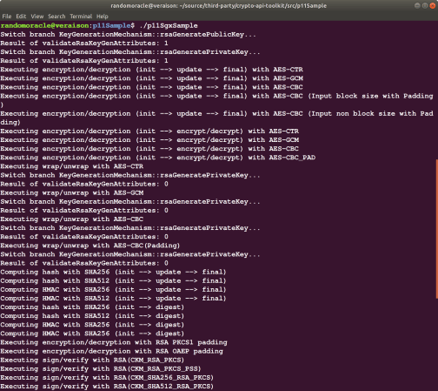The image size is (438, 391).
Task: Click the 'Input block size with Padding' line
Action: (x=216, y=100)
